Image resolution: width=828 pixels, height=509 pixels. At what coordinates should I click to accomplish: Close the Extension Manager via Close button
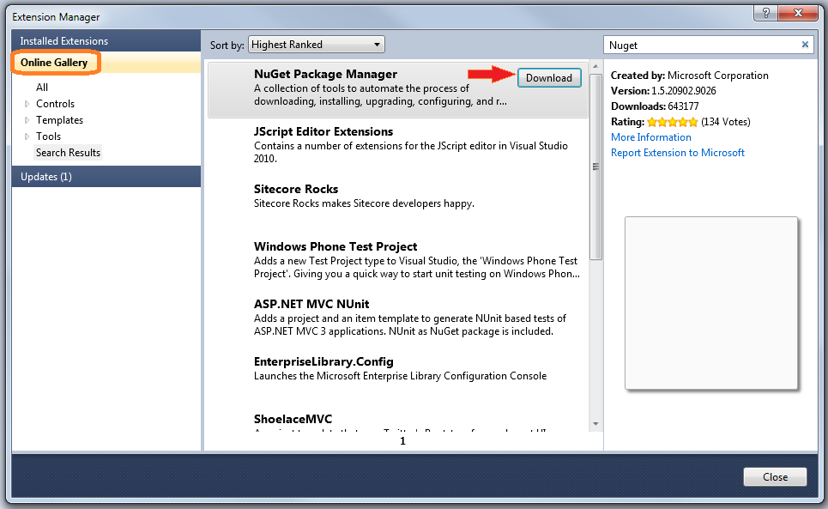[x=775, y=476]
